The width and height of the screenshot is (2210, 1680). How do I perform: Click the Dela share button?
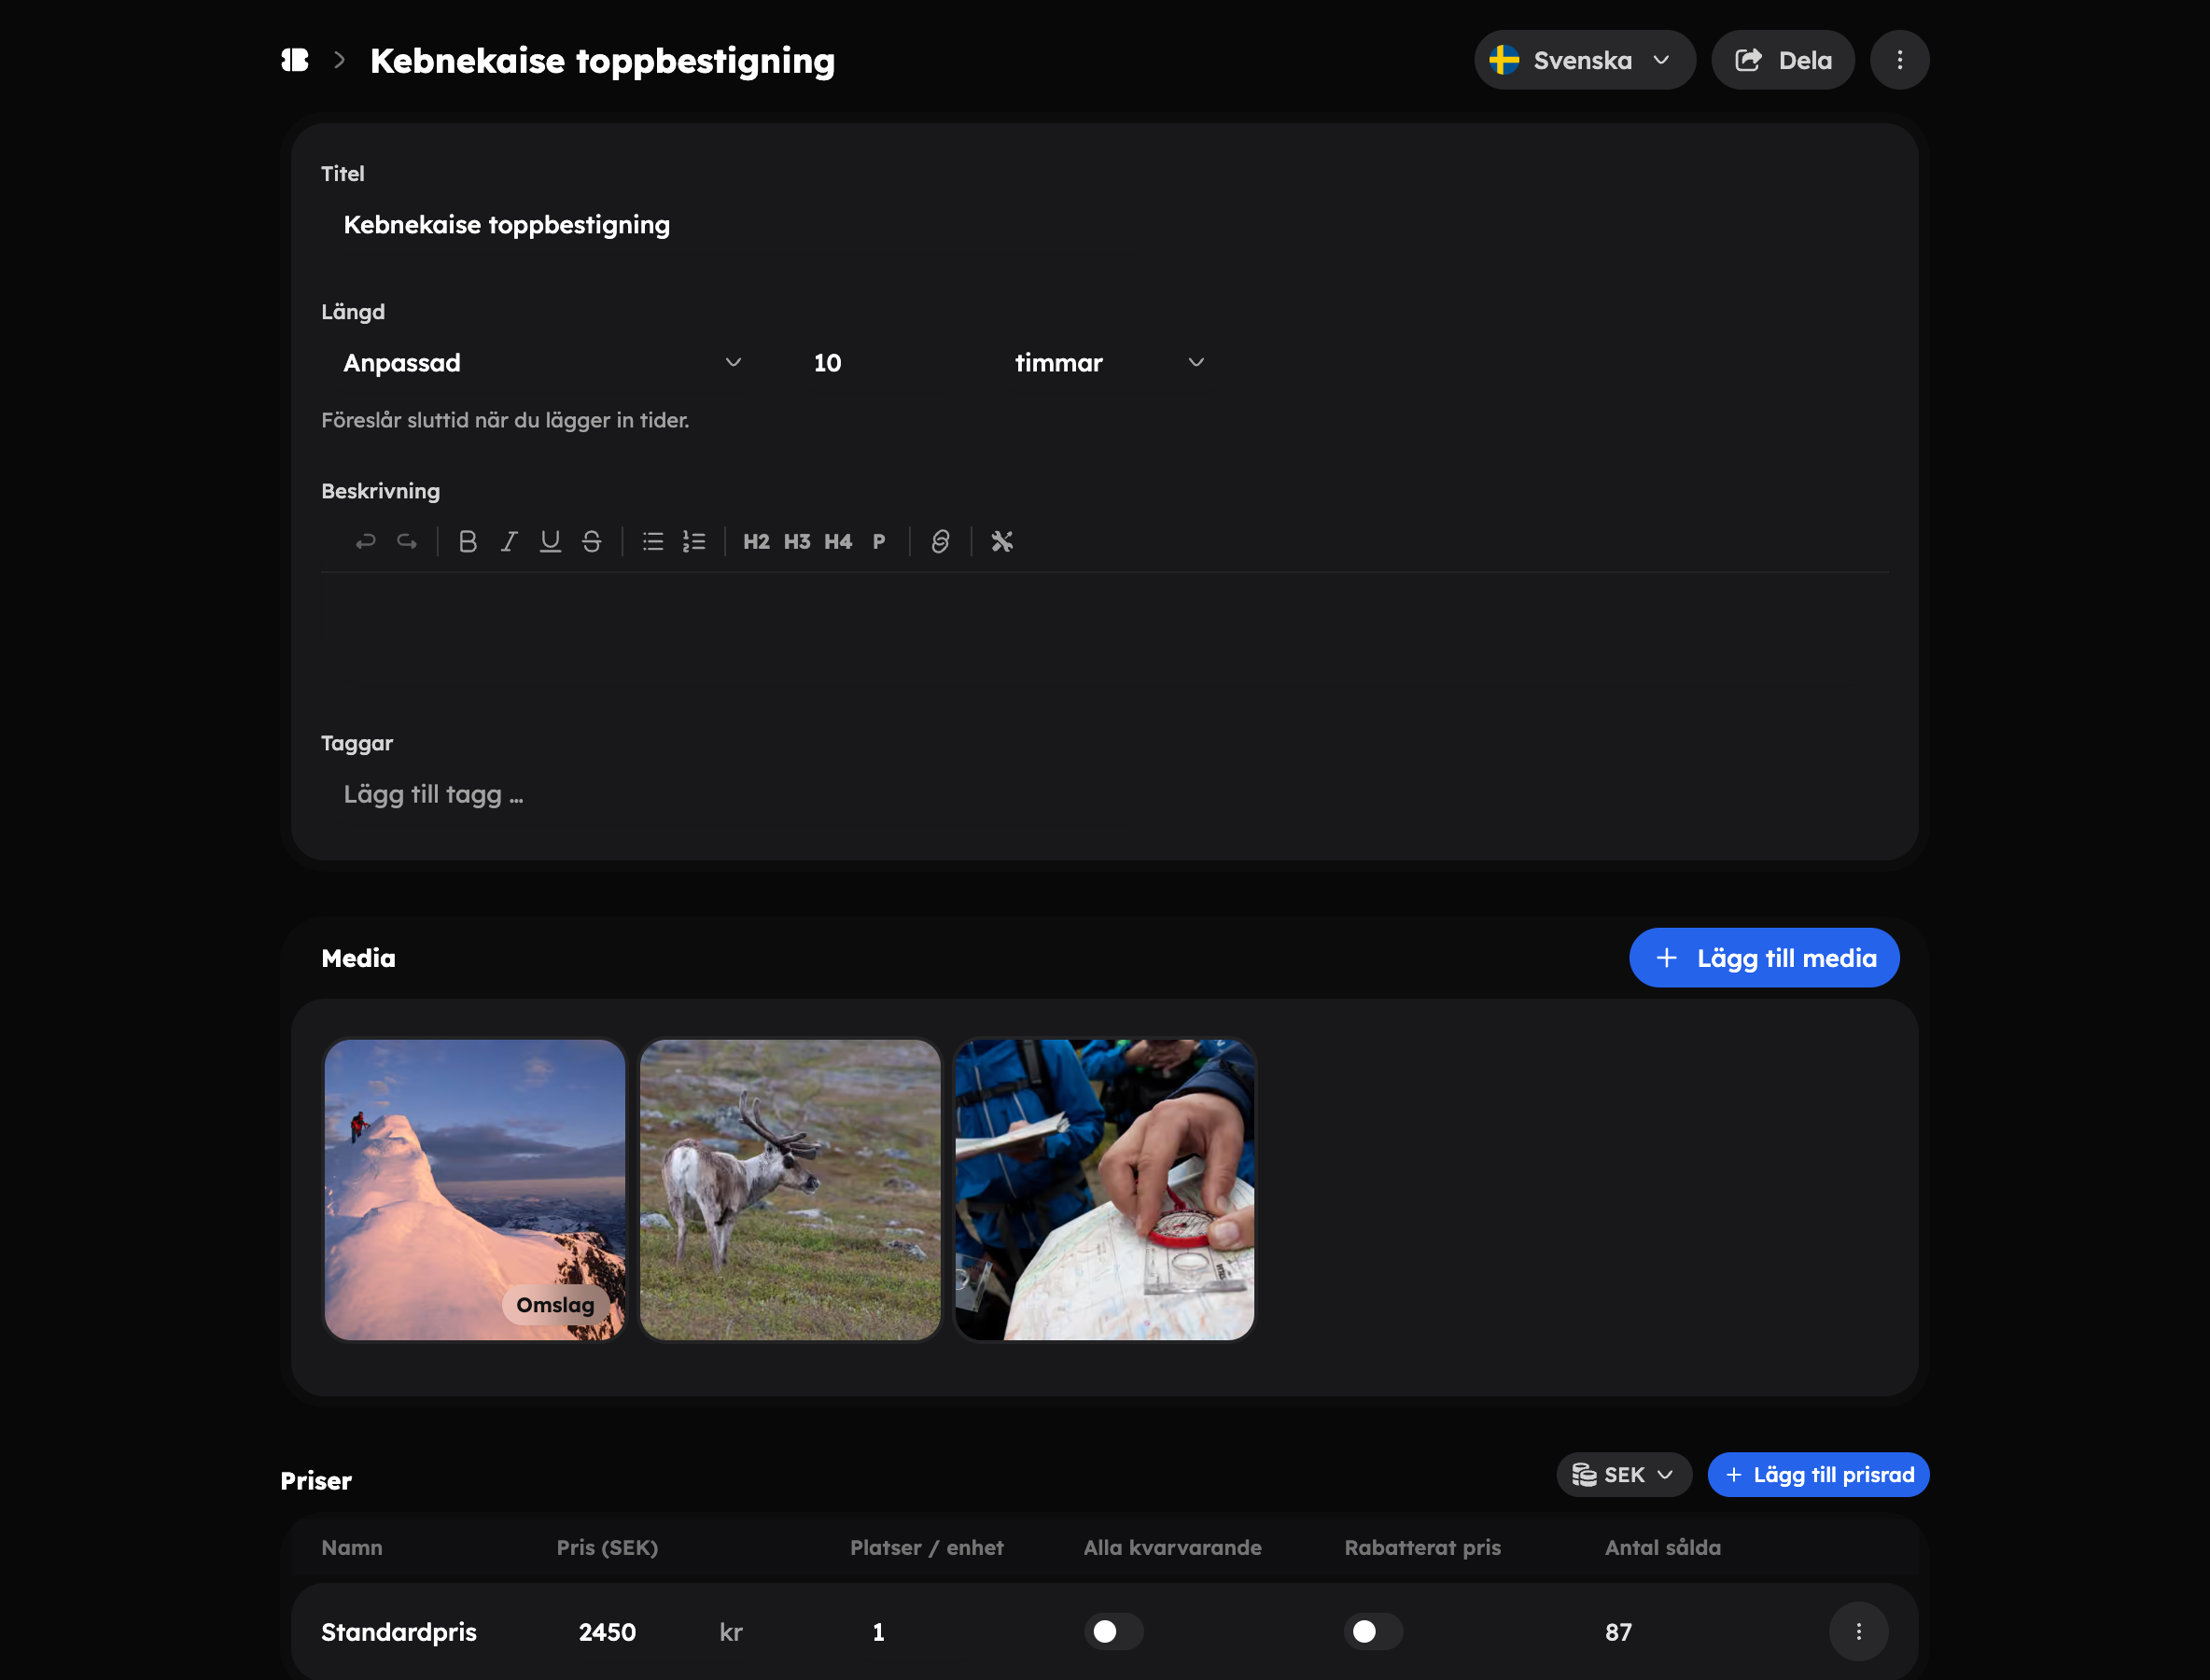(x=1783, y=60)
